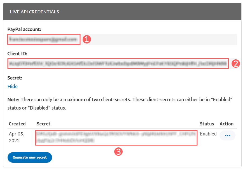Click the red number 3 annotation badge
The width and height of the screenshot is (245, 170).
tap(119, 152)
